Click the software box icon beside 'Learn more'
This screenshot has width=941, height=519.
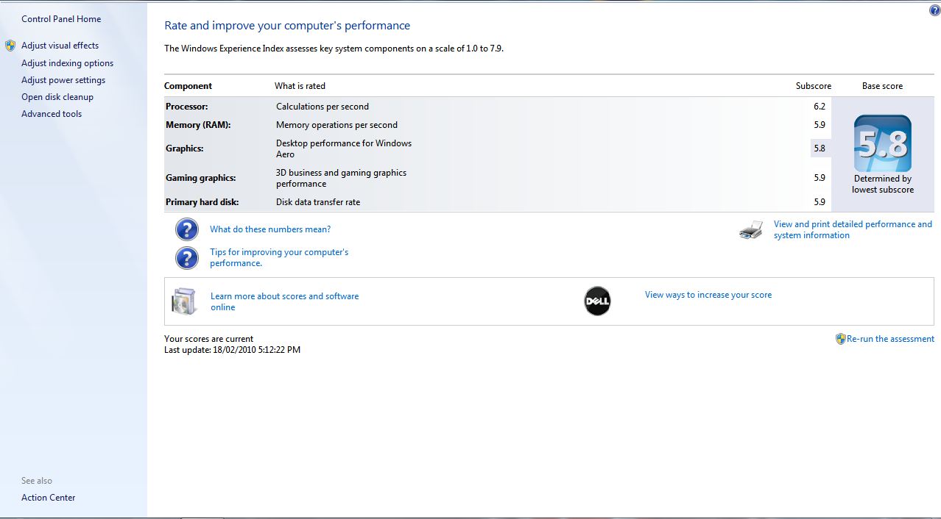click(x=185, y=301)
